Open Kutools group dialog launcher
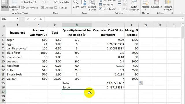The height and width of the screenshot is (104, 185). click(172, 13)
